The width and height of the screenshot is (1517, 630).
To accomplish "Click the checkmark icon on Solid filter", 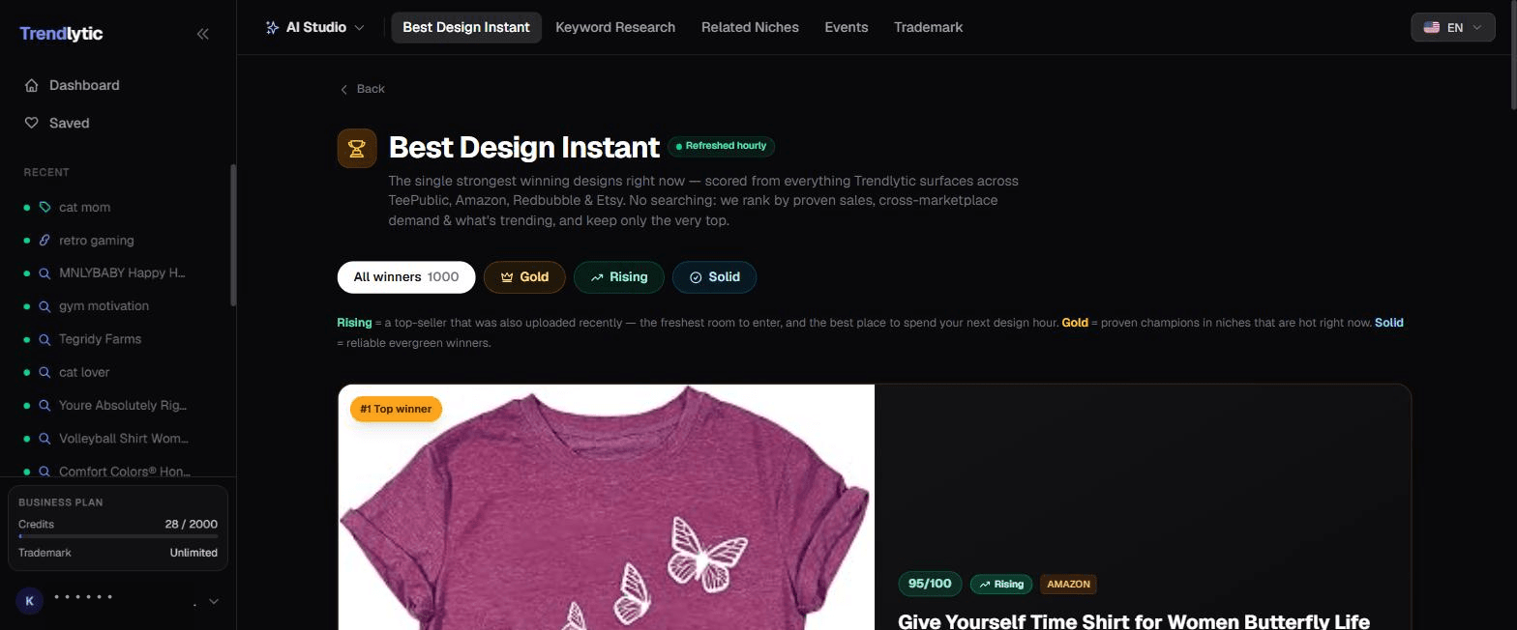I will pyautogui.click(x=695, y=277).
